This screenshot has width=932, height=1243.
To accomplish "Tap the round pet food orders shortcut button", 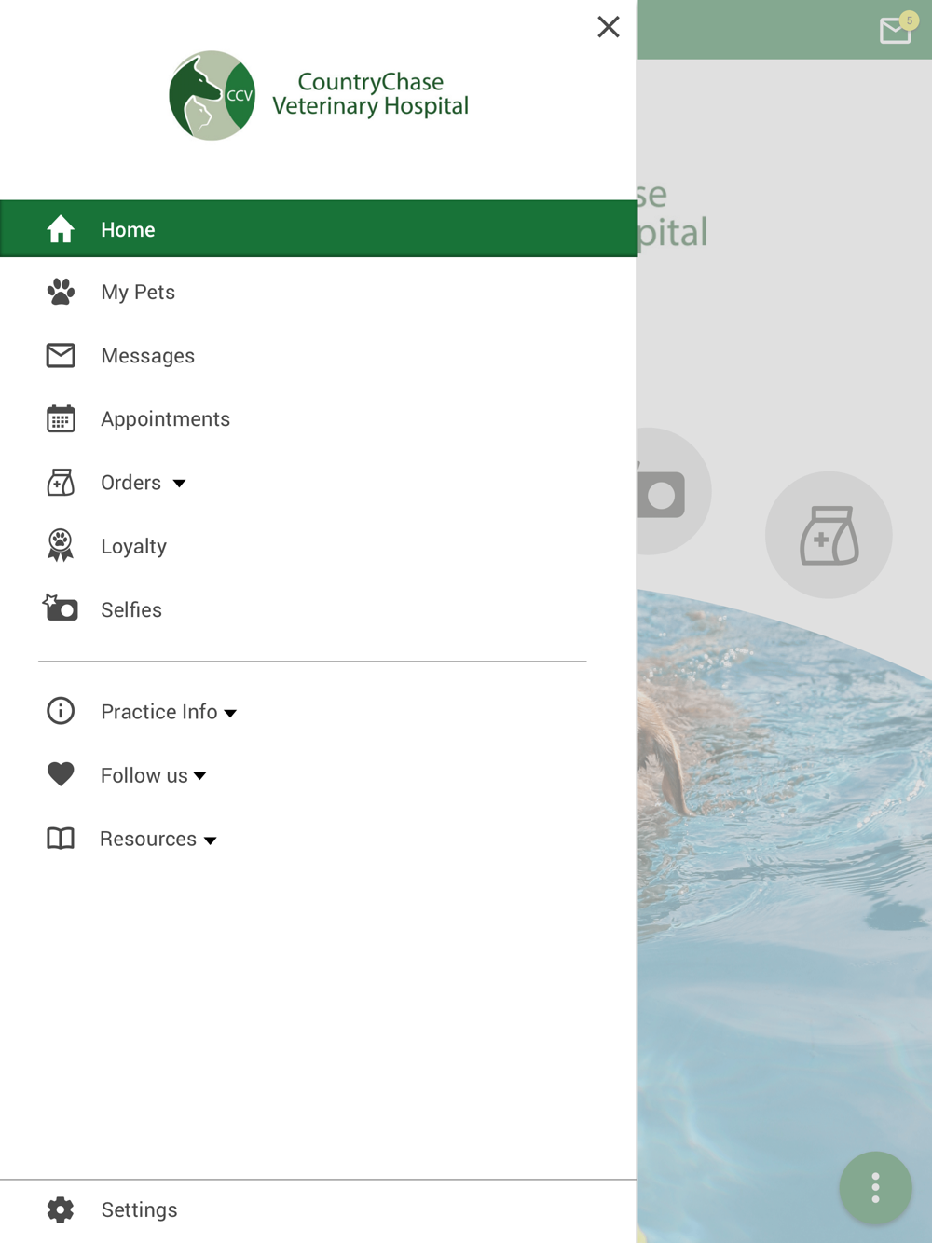I will coord(829,535).
